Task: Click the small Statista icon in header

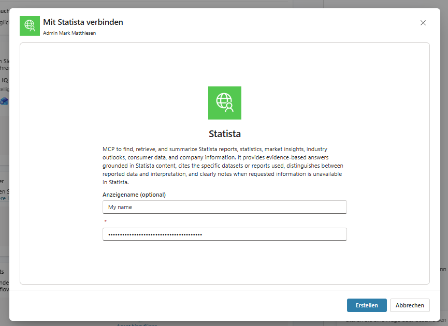Action: coord(30,26)
